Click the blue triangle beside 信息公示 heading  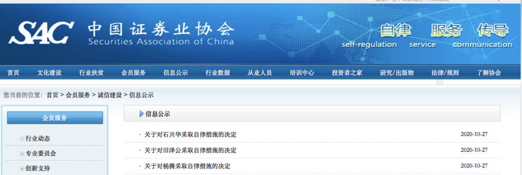click(142, 114)
